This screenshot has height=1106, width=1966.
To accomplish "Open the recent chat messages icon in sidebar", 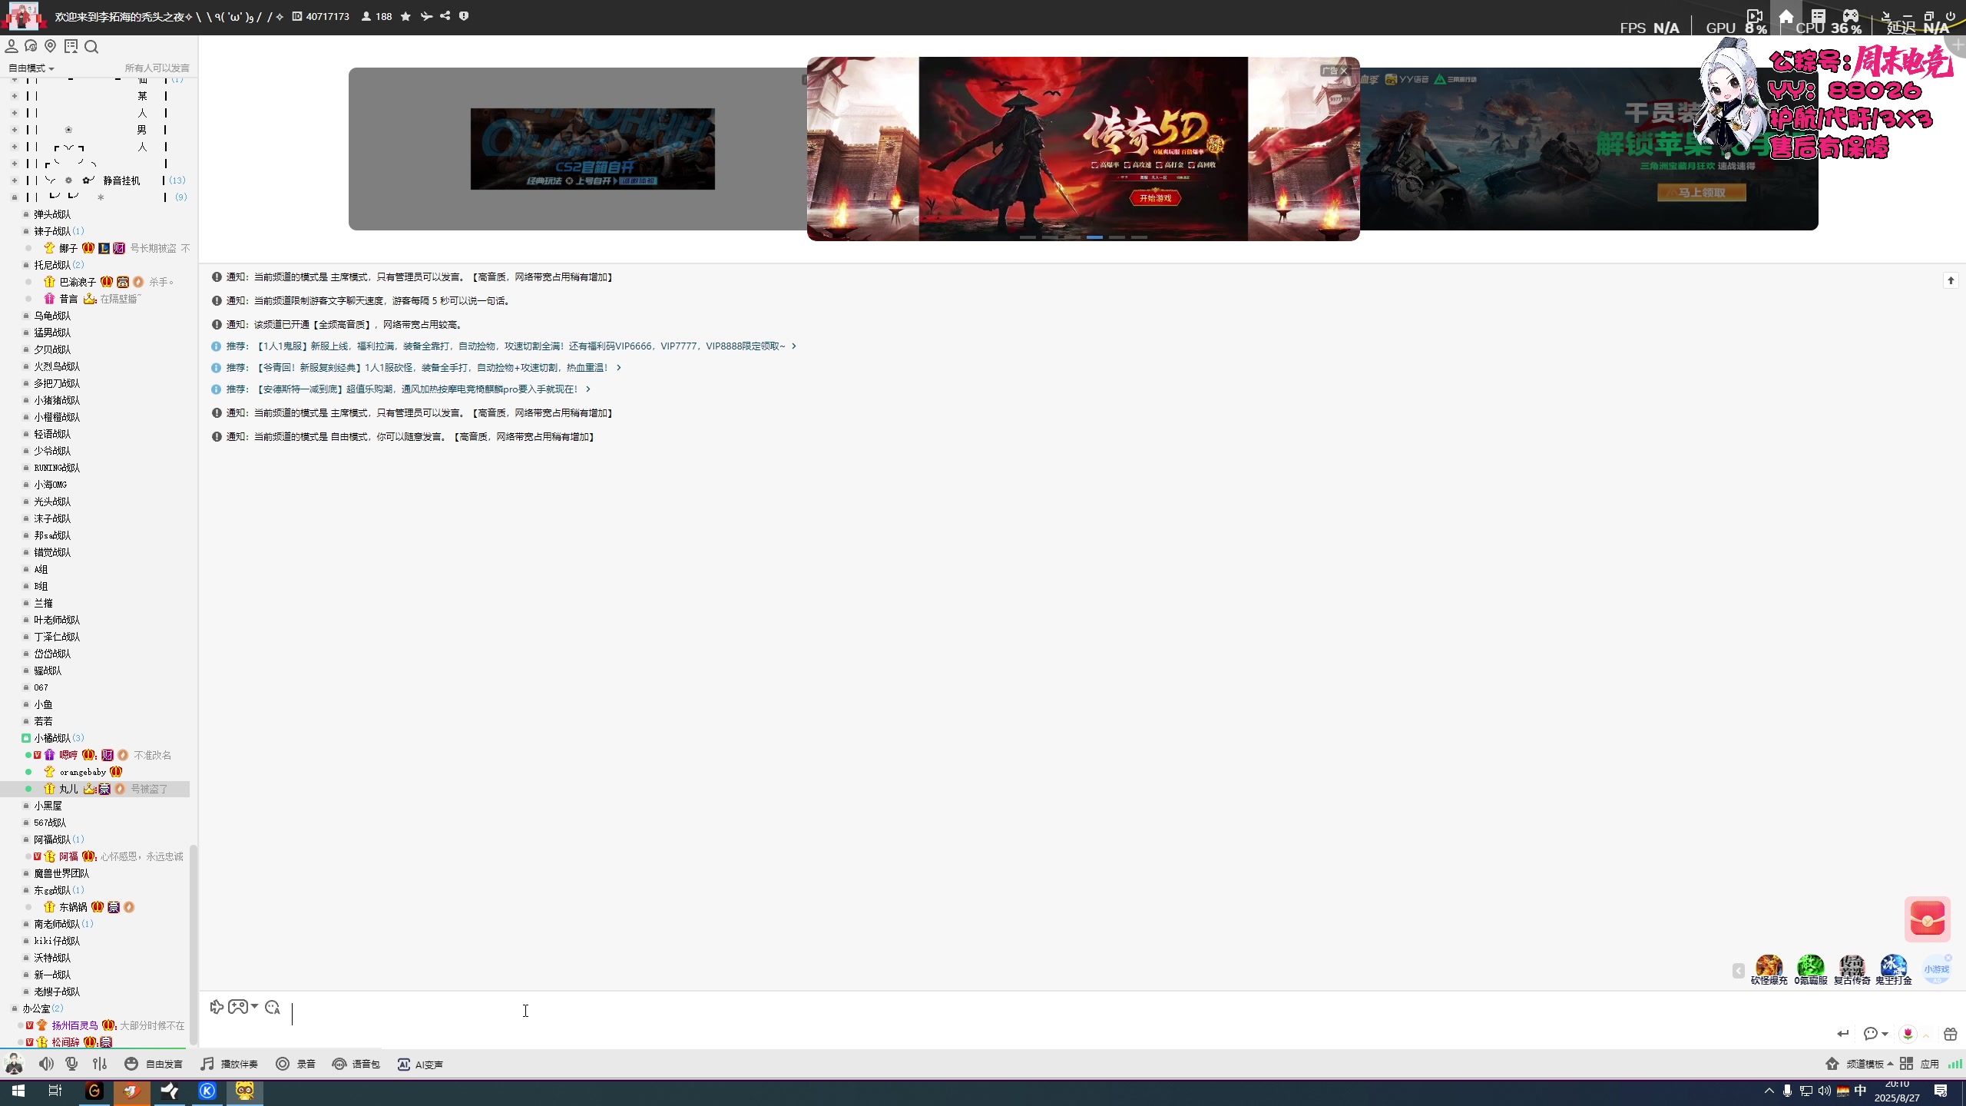I will pyautogui.click(x=31, y=46).
